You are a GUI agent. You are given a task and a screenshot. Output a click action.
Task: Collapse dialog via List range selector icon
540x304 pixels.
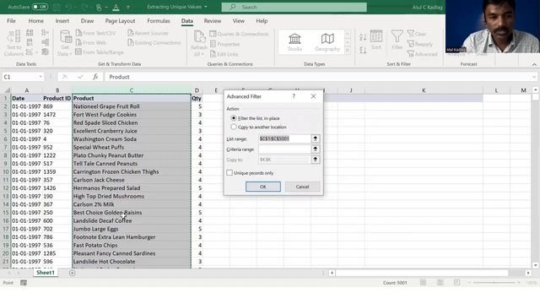click(x=315, y=138)
